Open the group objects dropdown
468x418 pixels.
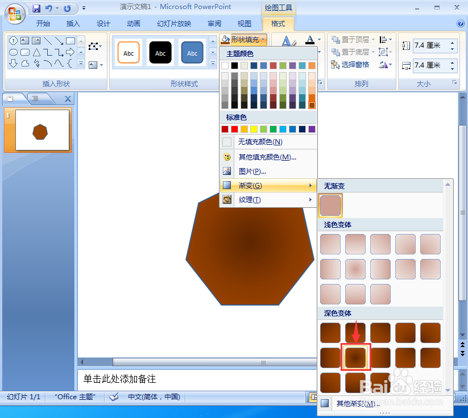pyautogui.click(x=386, y=52)
